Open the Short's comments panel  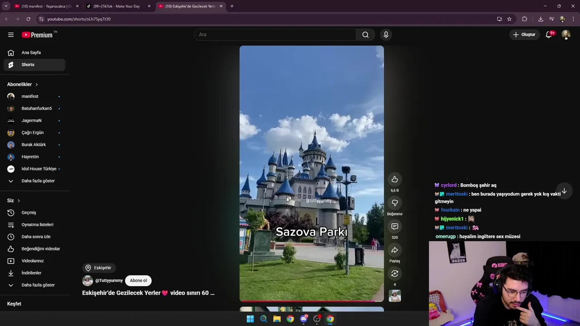(x=395, y=226)
